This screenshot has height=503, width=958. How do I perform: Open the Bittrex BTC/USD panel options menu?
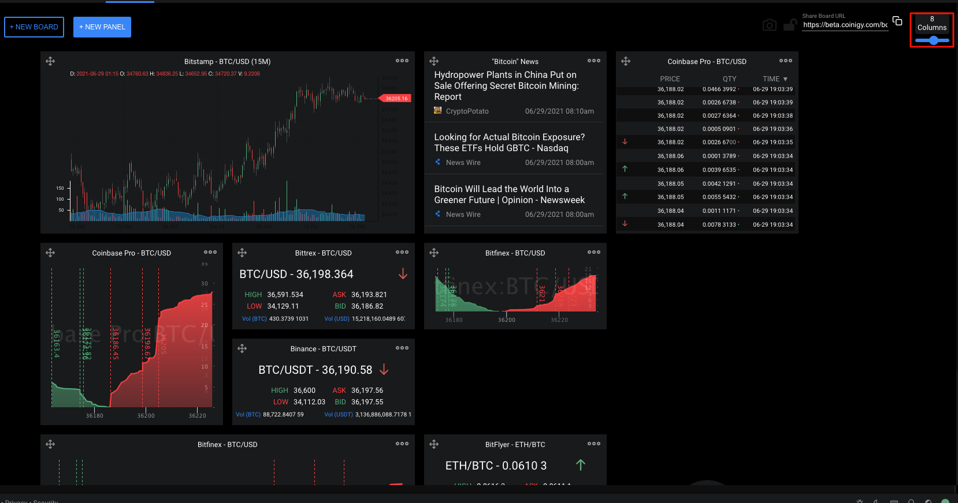pyautogui.click(x=402, y=252)
